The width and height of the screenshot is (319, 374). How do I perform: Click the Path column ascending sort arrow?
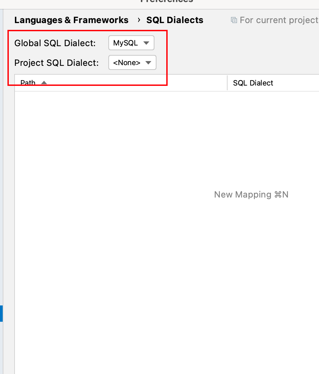pyautogui.click(x=44, y=82)
